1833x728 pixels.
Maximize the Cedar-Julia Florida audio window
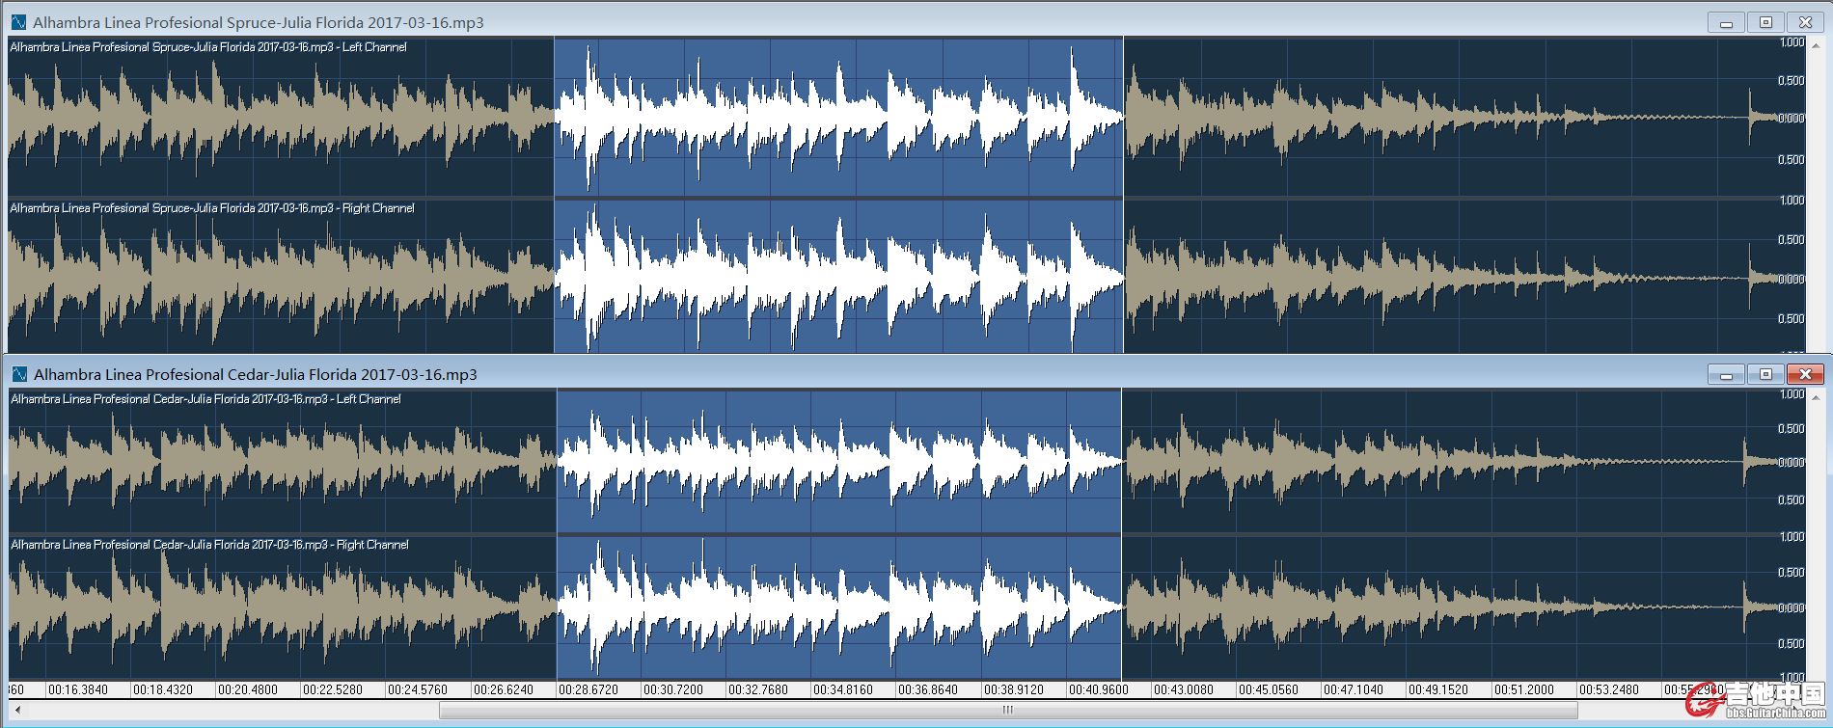(x=1766, y=374)
